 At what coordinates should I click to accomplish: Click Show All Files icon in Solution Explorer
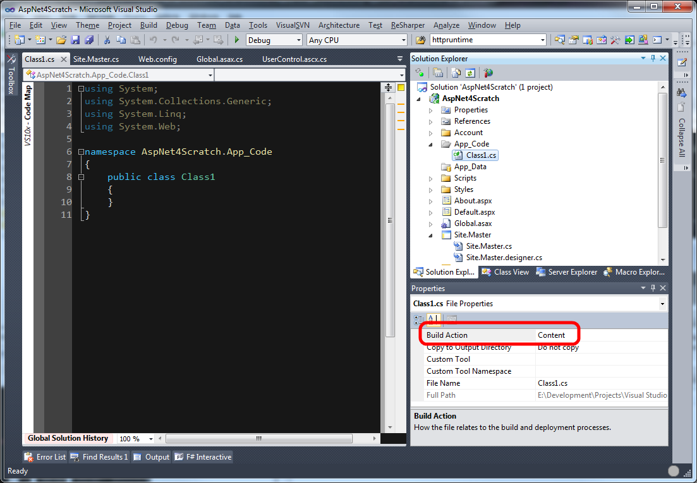click(456, 73)
